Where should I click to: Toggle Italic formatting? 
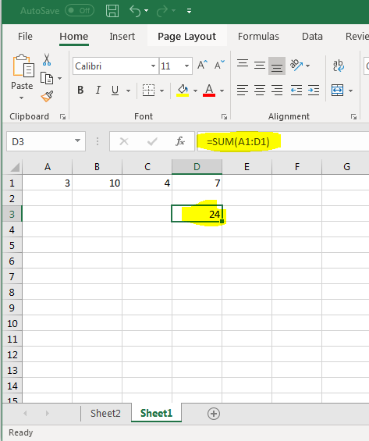[x=98, y=91]
